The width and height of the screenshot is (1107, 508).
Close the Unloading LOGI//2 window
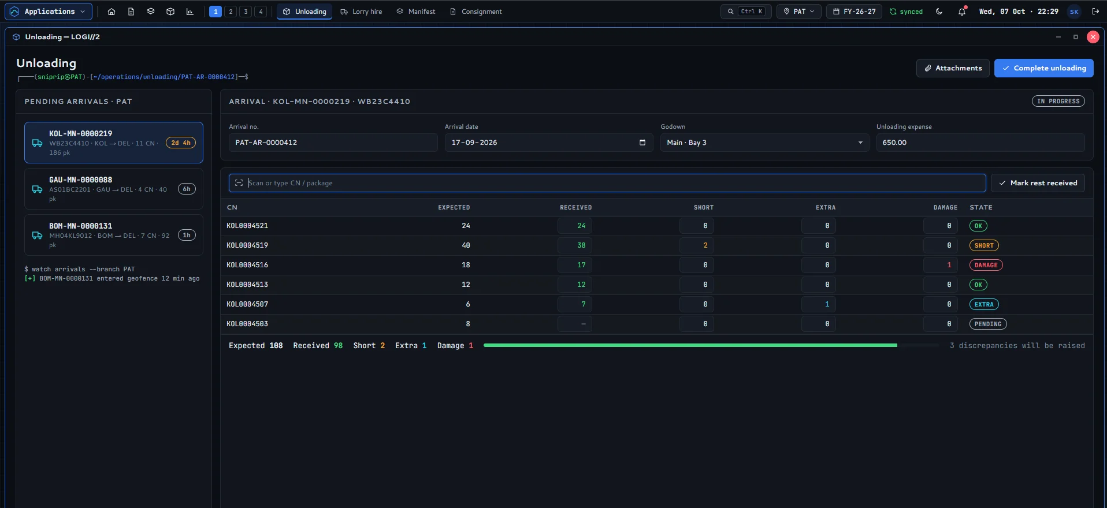point(1093,37)
